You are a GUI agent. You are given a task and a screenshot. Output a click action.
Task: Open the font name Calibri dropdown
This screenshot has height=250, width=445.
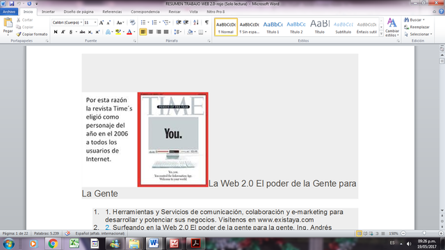click(x=81, y=22)
